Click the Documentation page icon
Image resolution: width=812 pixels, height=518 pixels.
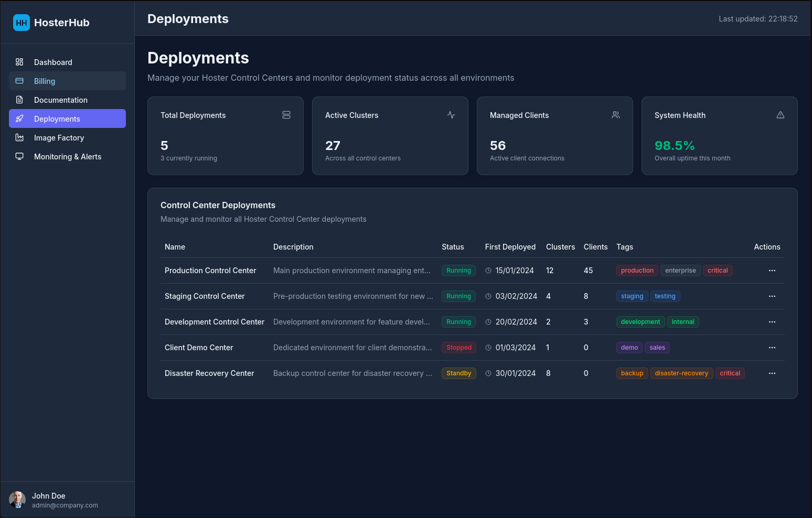19,100
